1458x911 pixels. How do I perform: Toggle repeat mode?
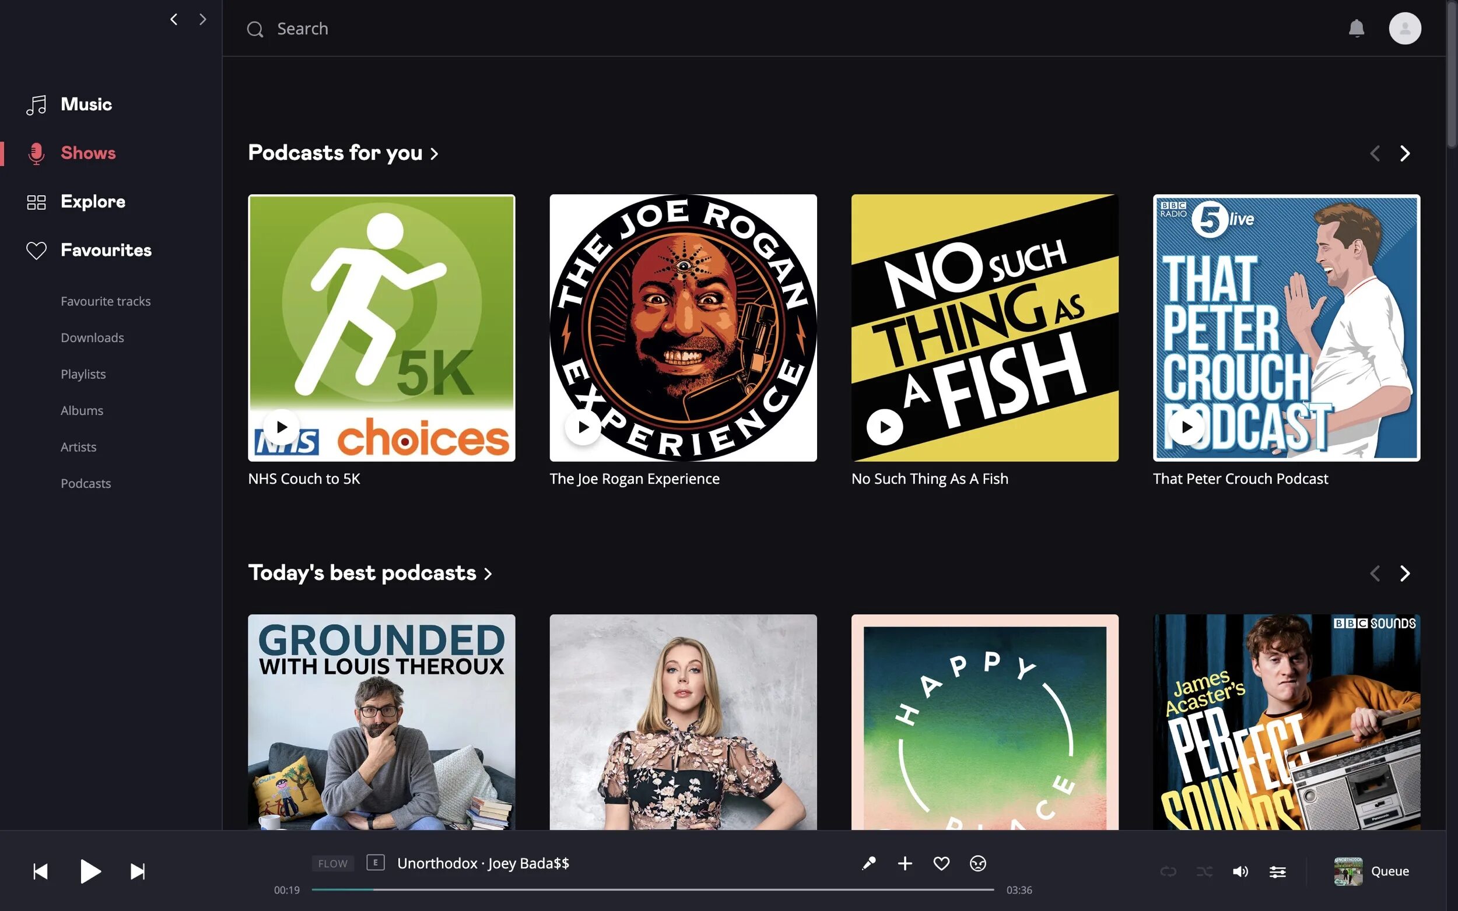click(x=1168, y=871)
